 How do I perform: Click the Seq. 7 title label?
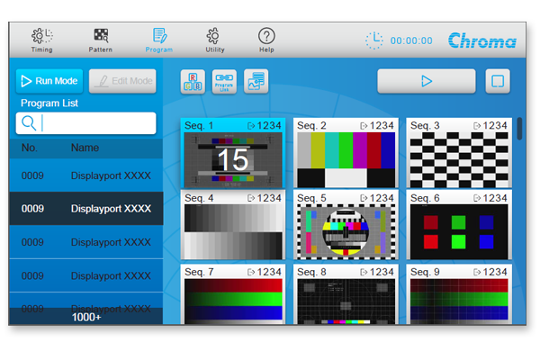click(x=199, y=272)
